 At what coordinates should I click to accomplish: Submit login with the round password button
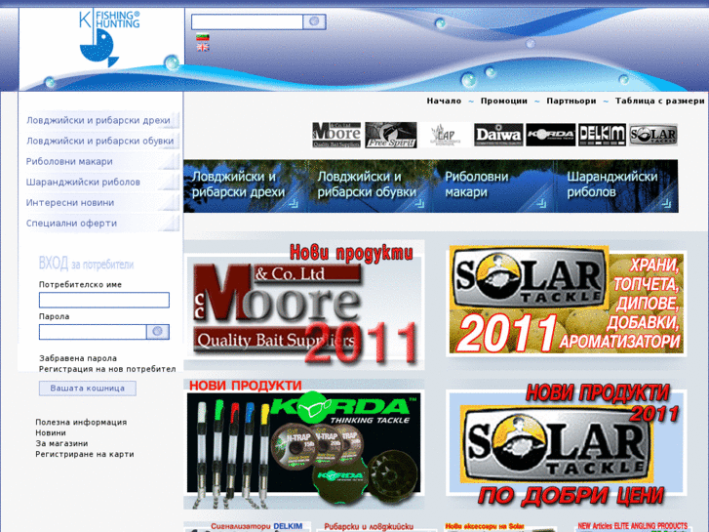pos(158,332)
